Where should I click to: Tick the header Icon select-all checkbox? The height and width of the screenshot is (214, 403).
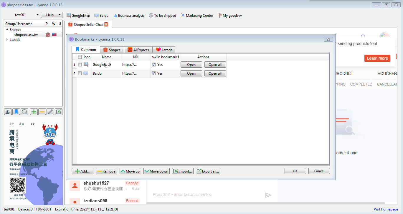(x=80, y=57)
